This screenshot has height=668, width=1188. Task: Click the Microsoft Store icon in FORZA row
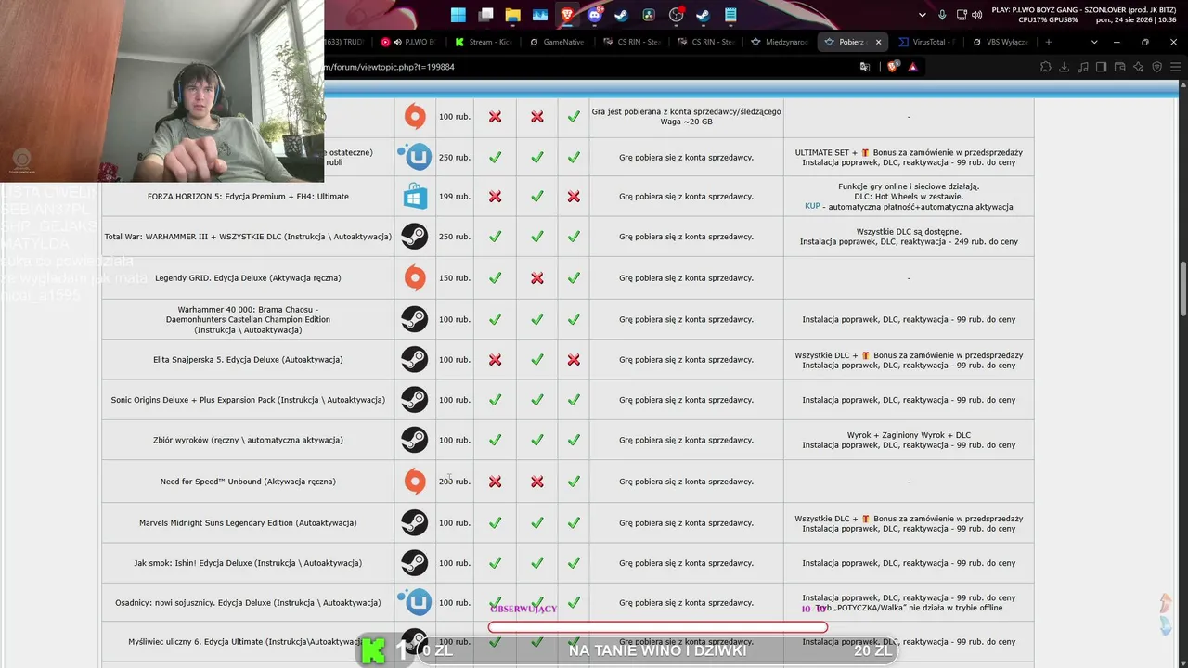(x=415, y=196)
